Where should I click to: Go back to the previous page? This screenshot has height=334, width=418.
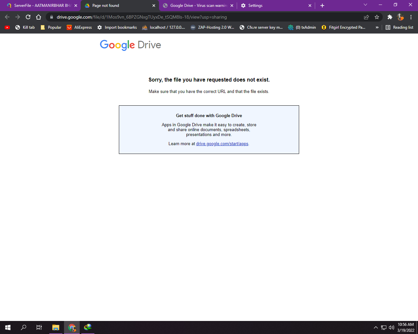7,17
